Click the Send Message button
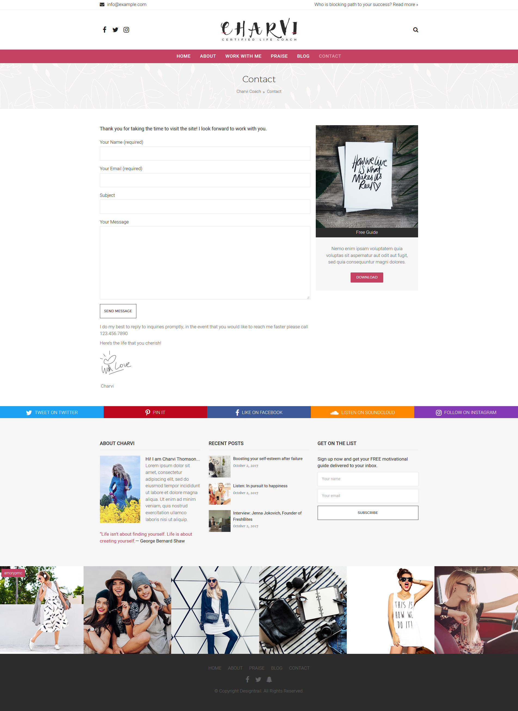The height and width of the screenshot is (711, 518). point(118,311)
